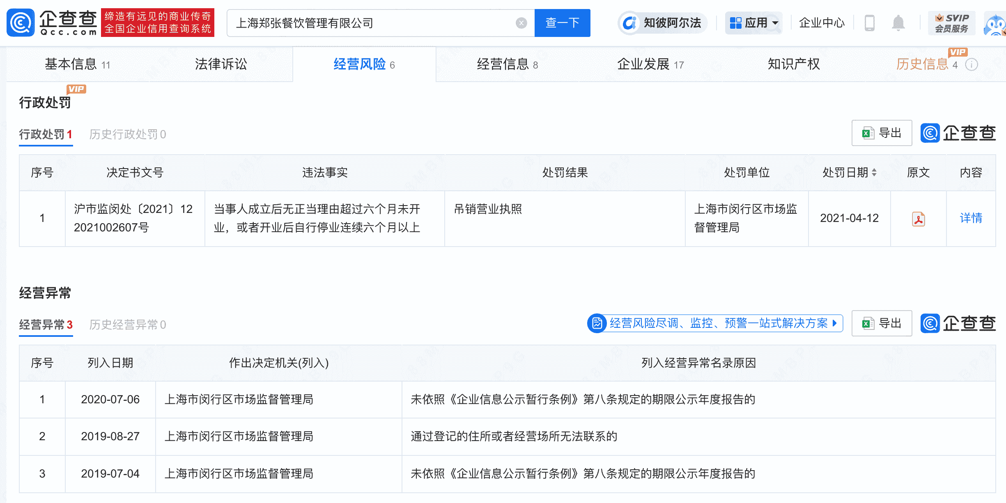Click the company name search input field
Viewport: 1006px width, 503px height.
coord(370,23)
